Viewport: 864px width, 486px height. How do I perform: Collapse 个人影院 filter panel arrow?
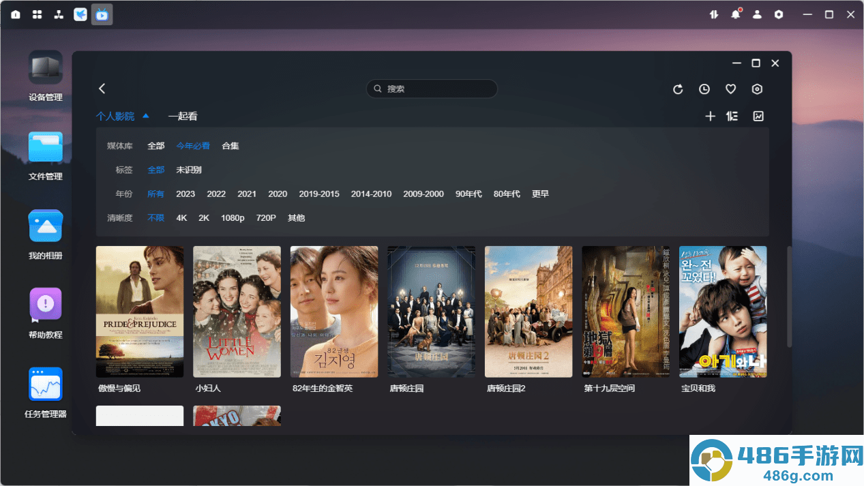145,116
